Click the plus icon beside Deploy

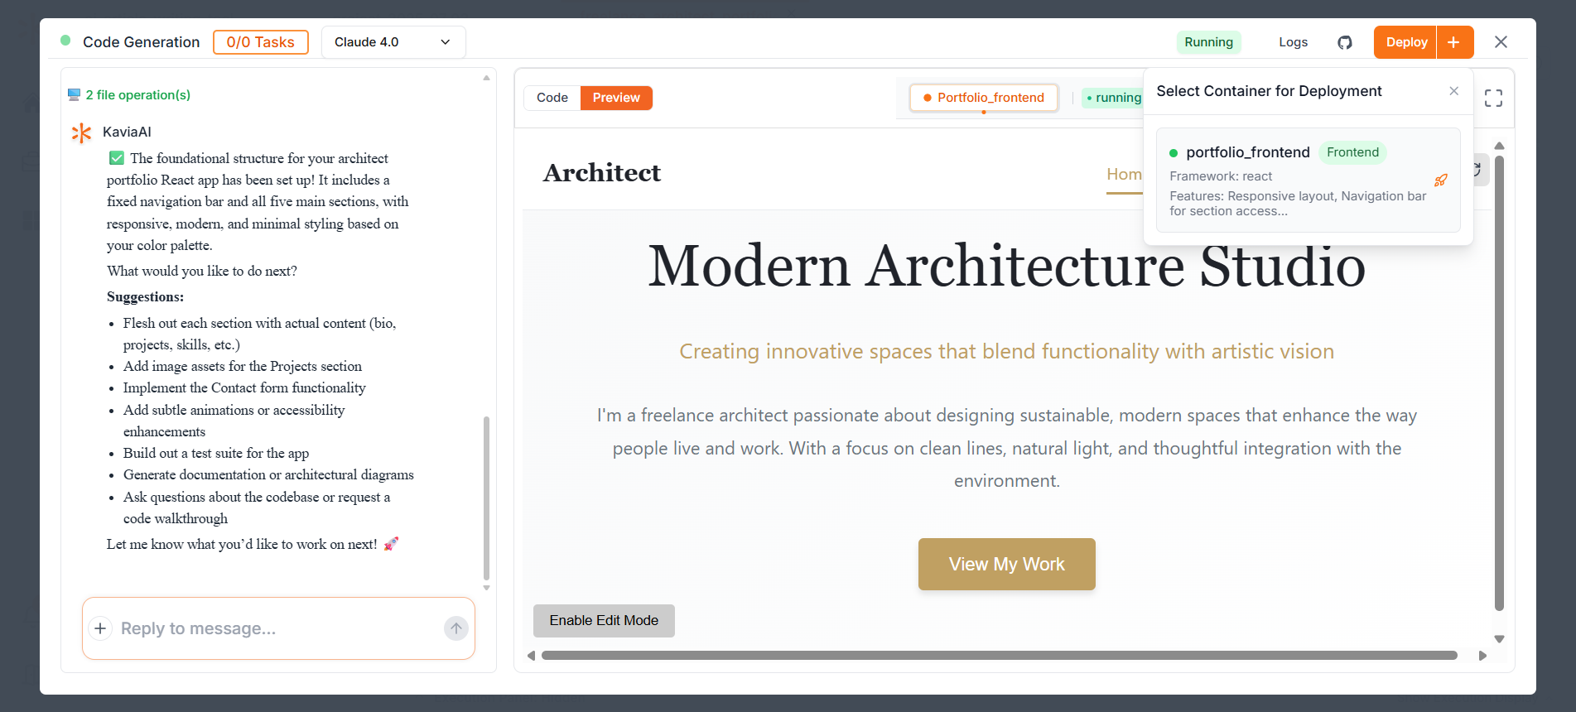point(1454,42)
